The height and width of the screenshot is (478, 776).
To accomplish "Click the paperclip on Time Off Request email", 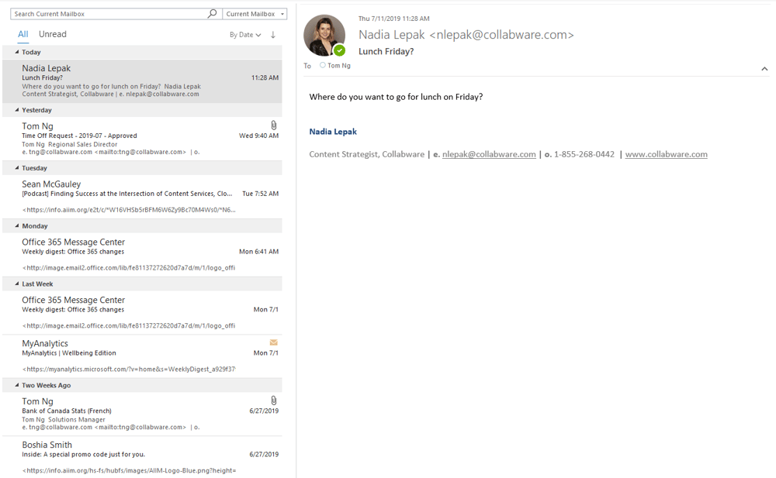I will point(274,125).
